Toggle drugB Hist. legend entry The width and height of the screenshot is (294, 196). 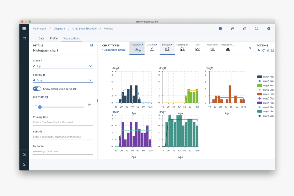[x=266, y=85]
